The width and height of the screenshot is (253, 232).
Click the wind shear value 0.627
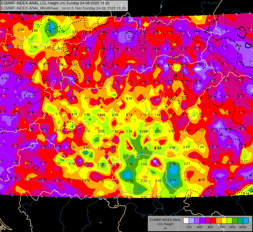pos(186,131)
